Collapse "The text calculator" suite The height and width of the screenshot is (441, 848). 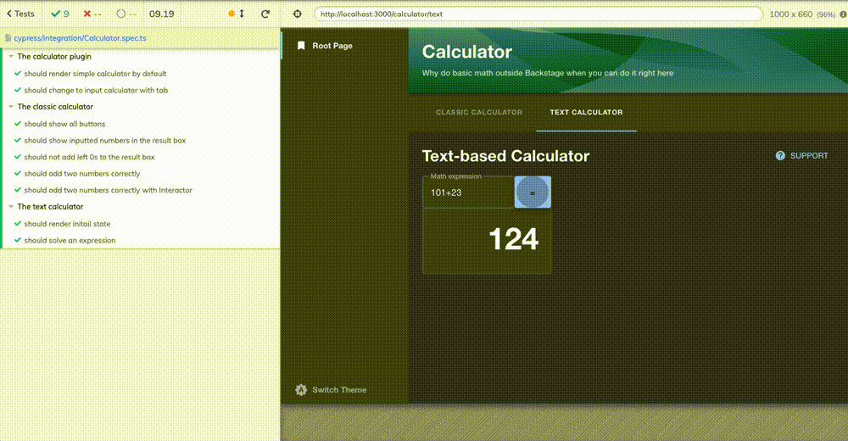[11, 207]
